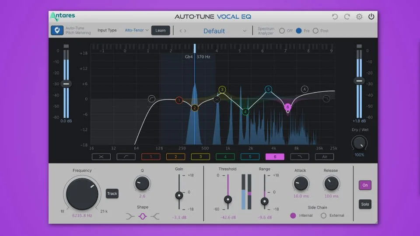Click the redo arrow icon
The width and height of the screenshot is (420, 236).
click(x=347, y=17)
